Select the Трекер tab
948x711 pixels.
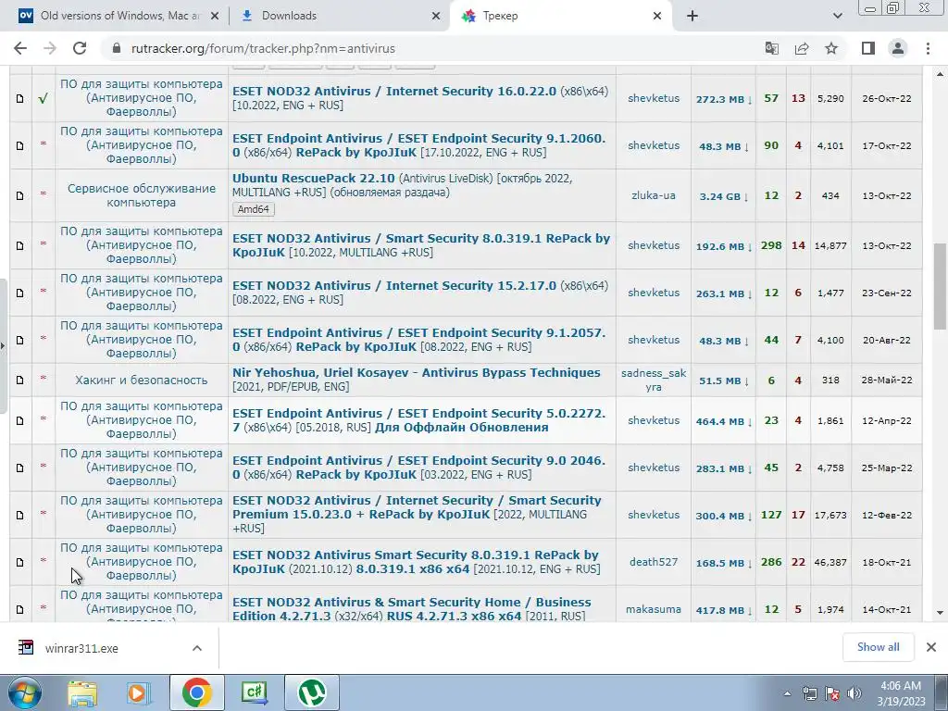click(500, 16)
